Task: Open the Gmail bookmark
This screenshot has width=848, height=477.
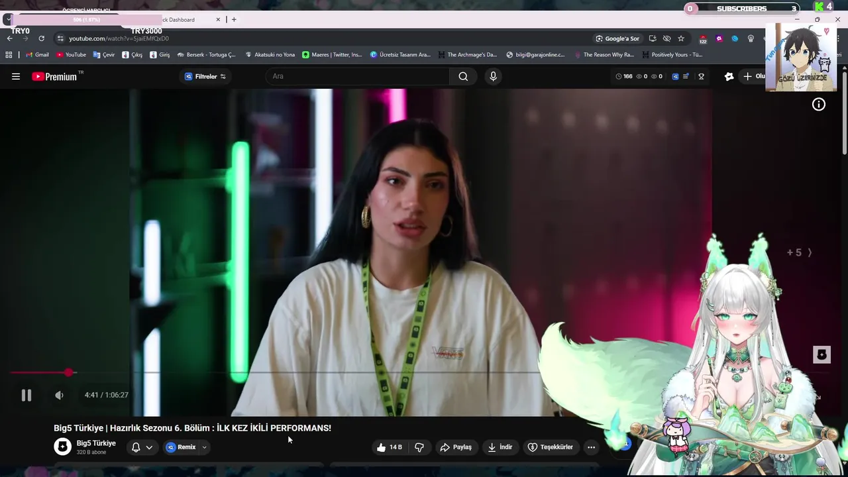Action: pos(37,55)
